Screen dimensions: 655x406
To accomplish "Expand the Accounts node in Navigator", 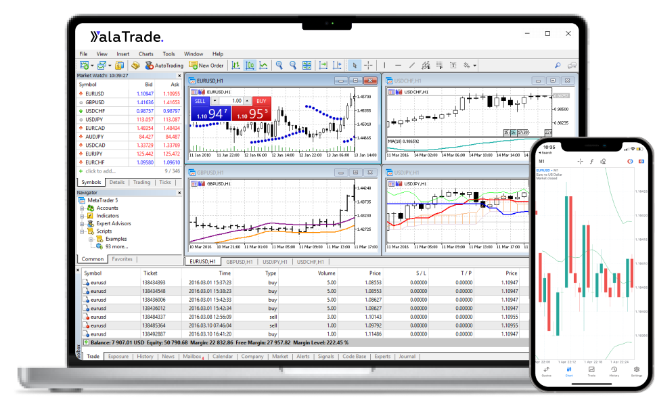I will click(x=82, y=208).
